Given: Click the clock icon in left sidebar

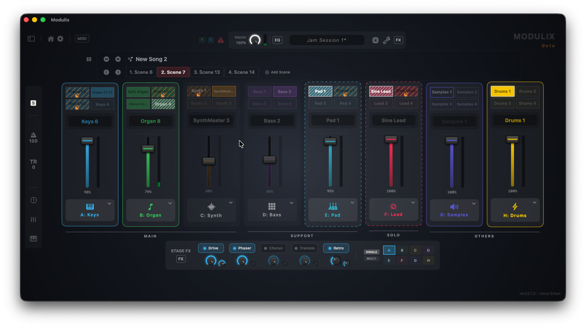Looking at the screenshot, I should coord(33,200).
